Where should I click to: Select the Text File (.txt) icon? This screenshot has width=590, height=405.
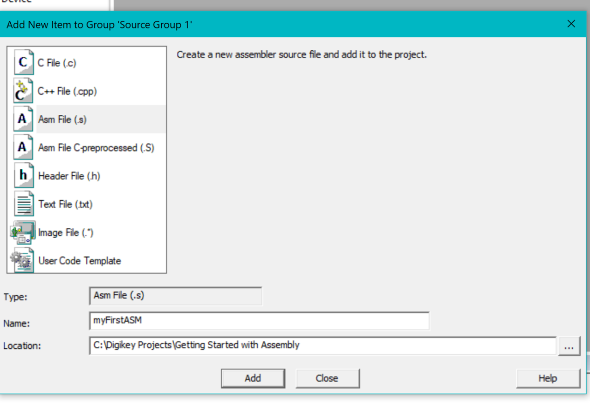point(22,204)
